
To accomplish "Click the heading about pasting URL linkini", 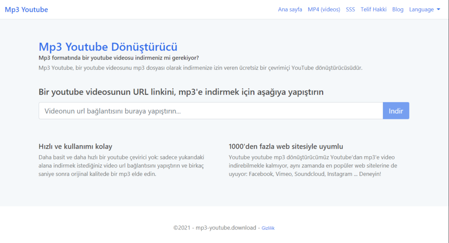I will 181,92.
